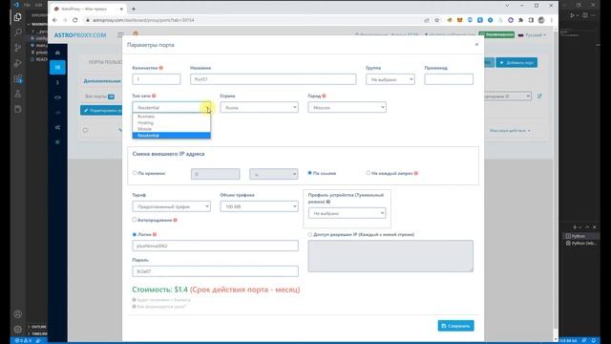611x344 pixels.
Task: Click info icon next to Количество
Action: tap(161, 68)
